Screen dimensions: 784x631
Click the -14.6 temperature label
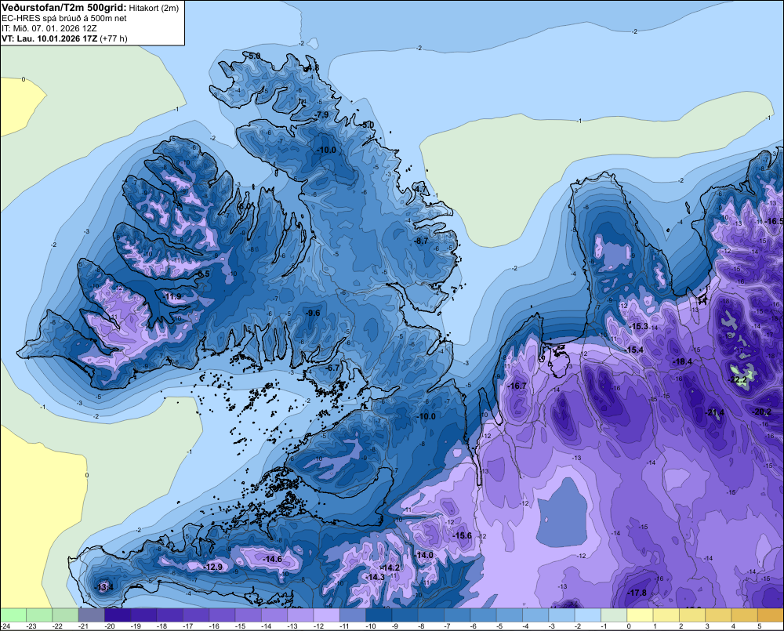(273, 559)
